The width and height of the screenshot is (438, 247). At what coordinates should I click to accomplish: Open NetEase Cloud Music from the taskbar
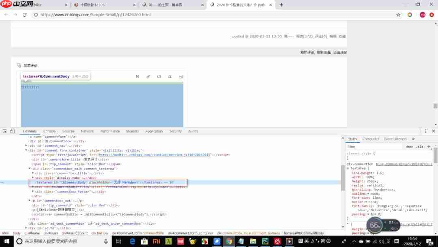click(277, 241)
